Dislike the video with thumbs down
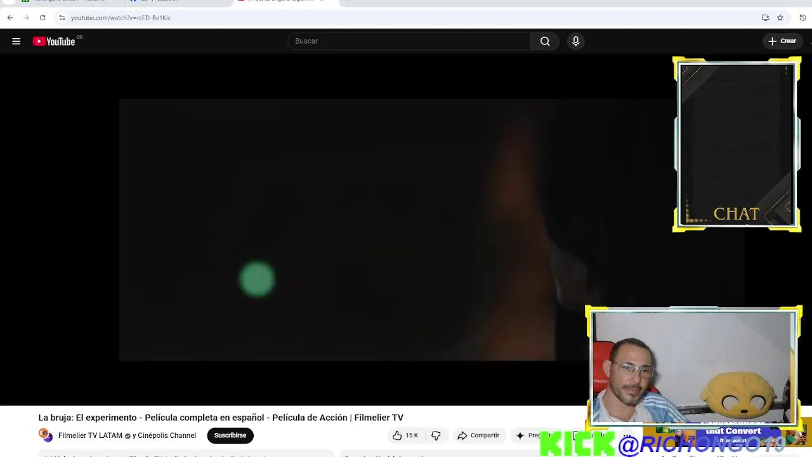812x457 pixels. (x=436, y=435)
